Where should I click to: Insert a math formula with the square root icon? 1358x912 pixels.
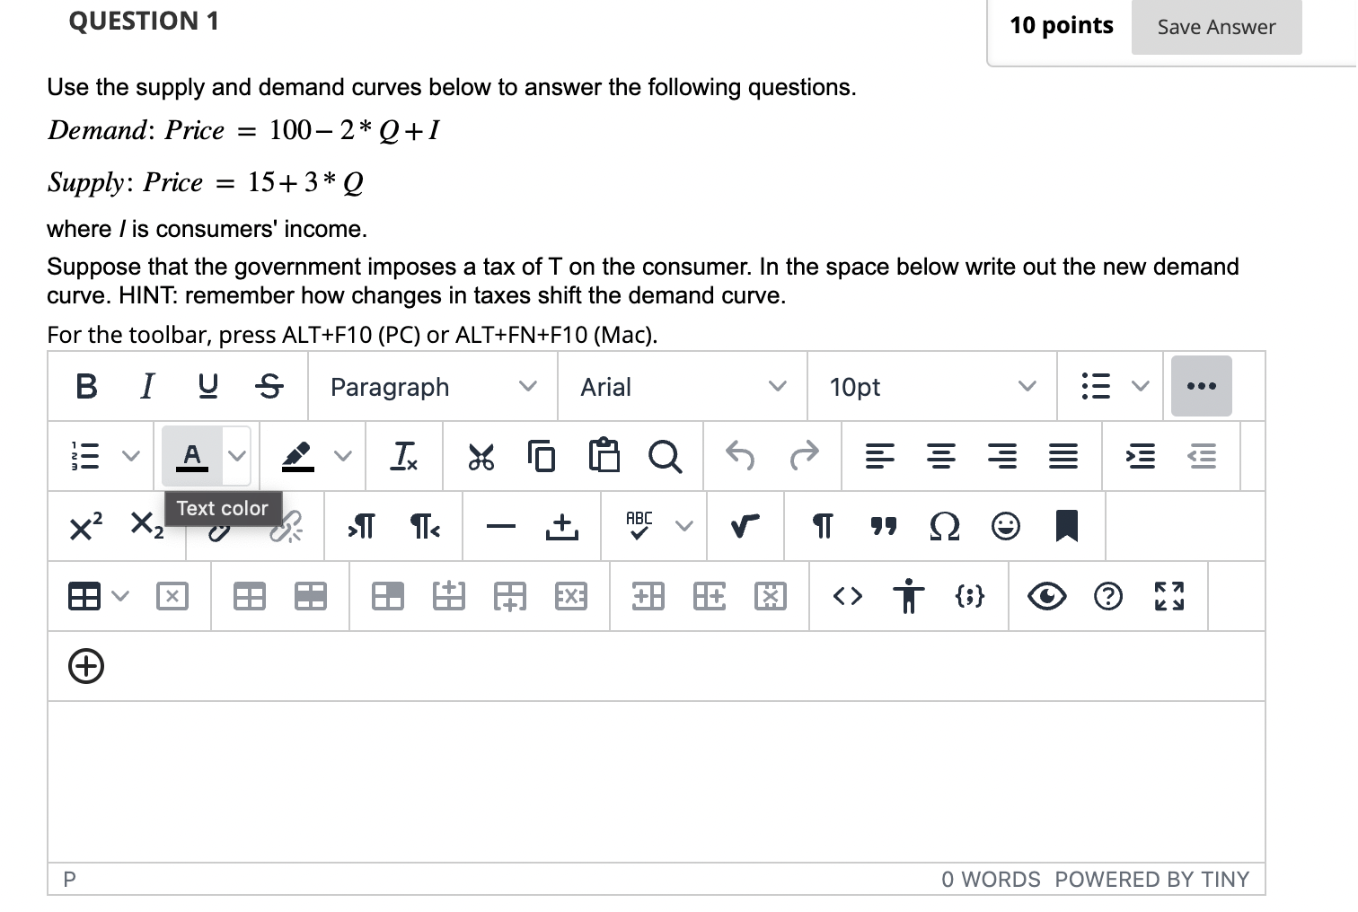745,526
